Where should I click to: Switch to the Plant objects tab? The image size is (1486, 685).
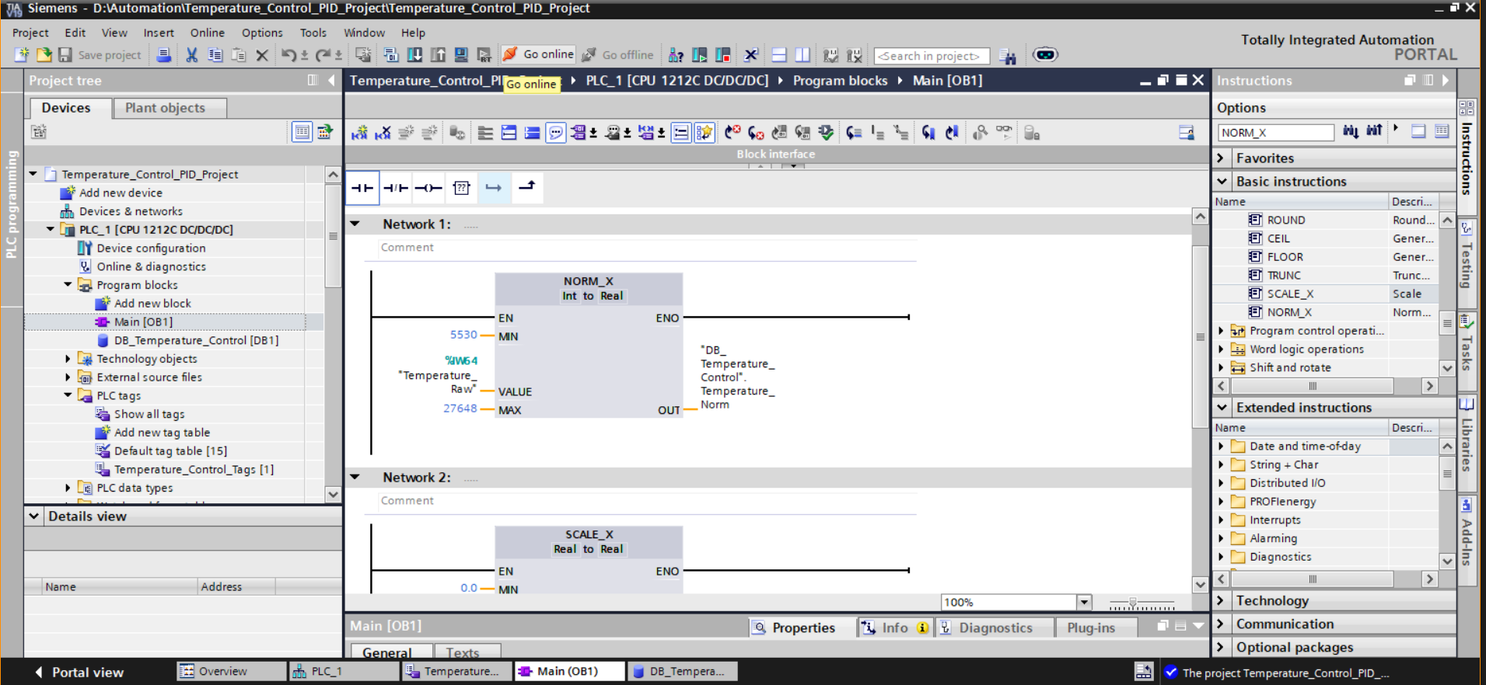(x=170, y=108)
